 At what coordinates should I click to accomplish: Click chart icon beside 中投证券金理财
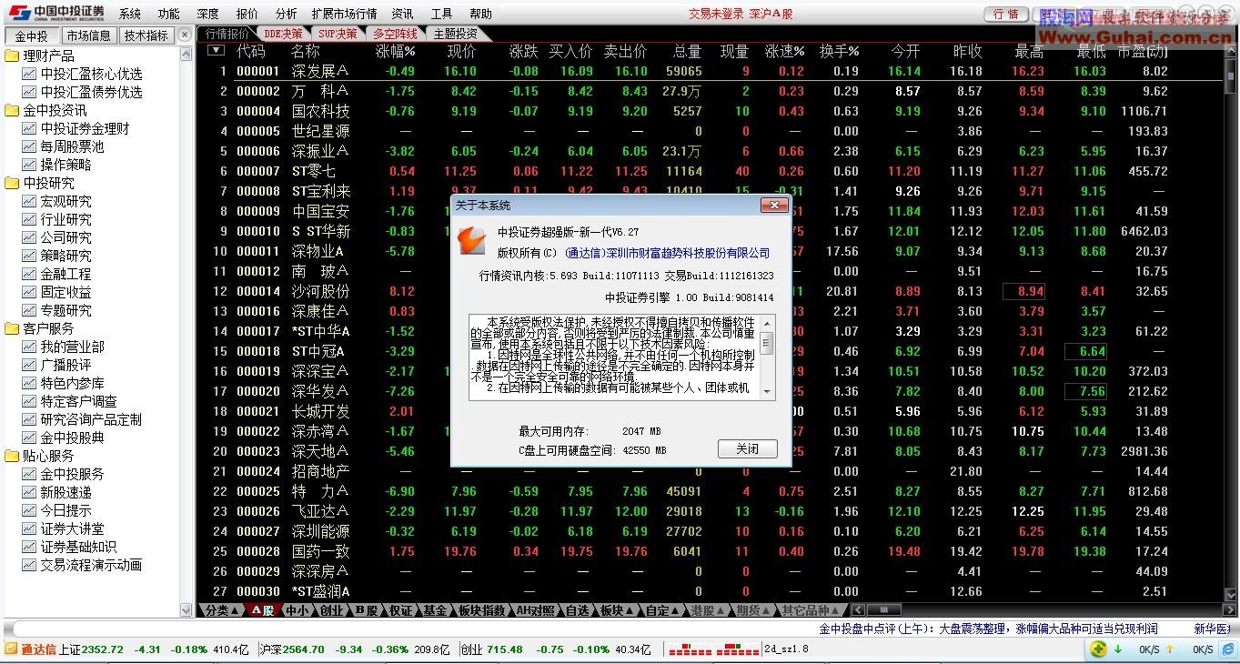pyautogui.click(x=29, y=129)
